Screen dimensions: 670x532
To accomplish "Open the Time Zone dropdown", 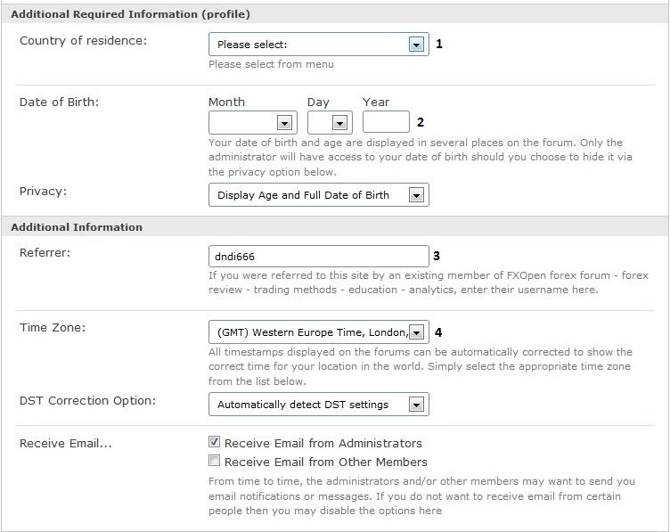I will point(319,332).
